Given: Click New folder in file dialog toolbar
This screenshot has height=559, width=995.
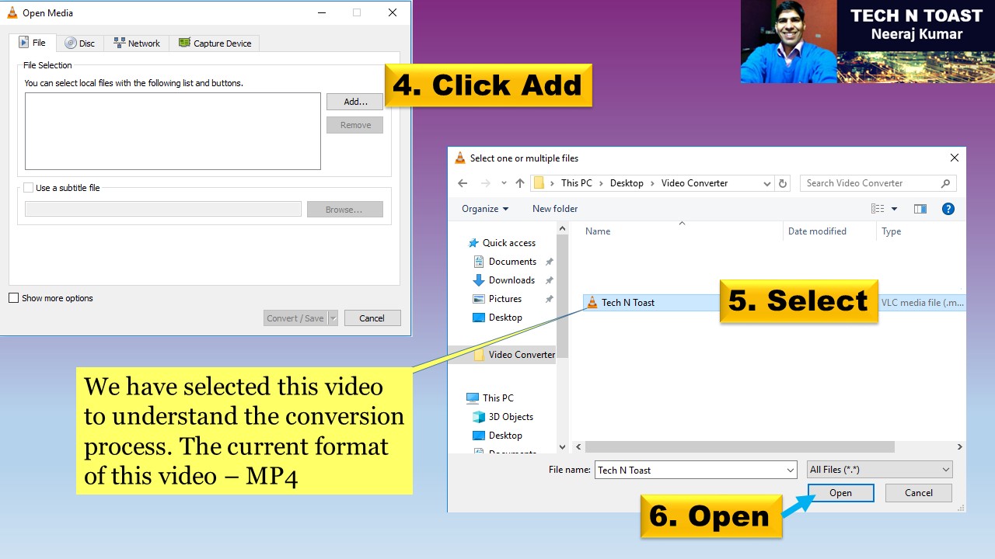Looking at the screenshot, I should point(555,209).
